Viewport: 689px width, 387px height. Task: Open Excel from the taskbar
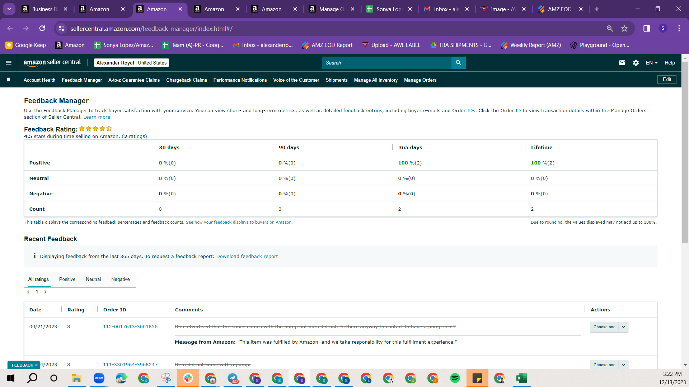(521, 378)
